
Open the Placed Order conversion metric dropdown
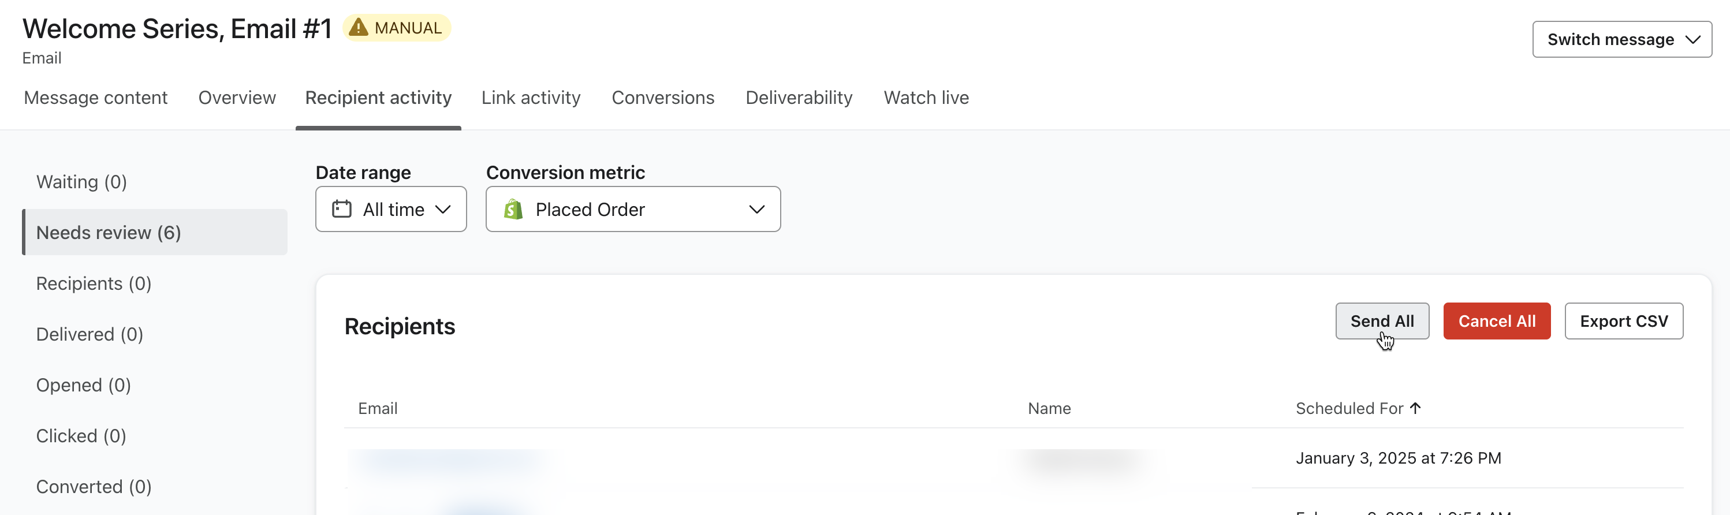pyautogui.click(x=633, y=210)
